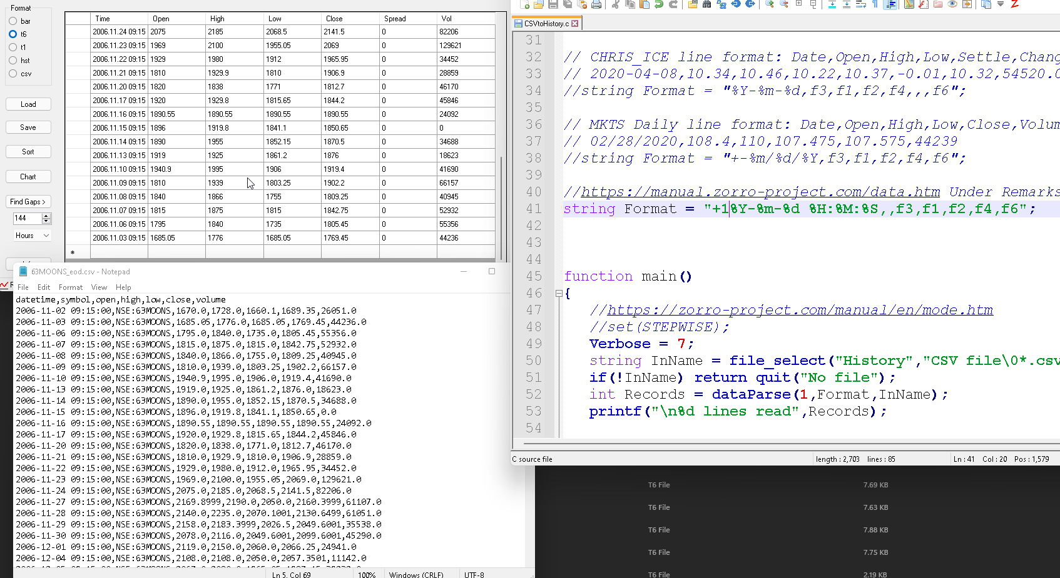The height and width of the screenshot is (578, 1060).
Task: Select the csv format radio button
Action: pyautogui.click(x=13, y=74)
